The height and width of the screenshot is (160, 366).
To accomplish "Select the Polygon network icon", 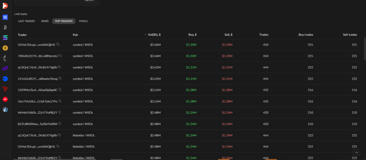I will tap(5, 68).
